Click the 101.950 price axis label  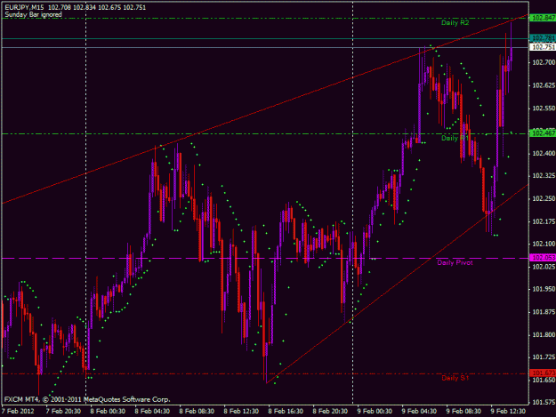544,289
